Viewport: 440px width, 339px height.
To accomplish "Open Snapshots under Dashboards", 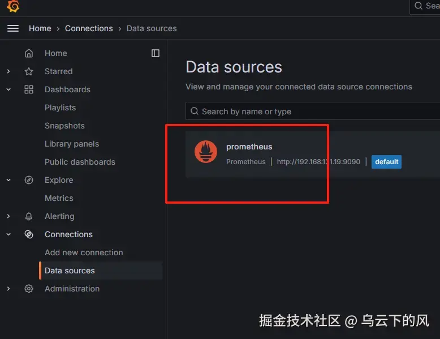I will point(65,126).
